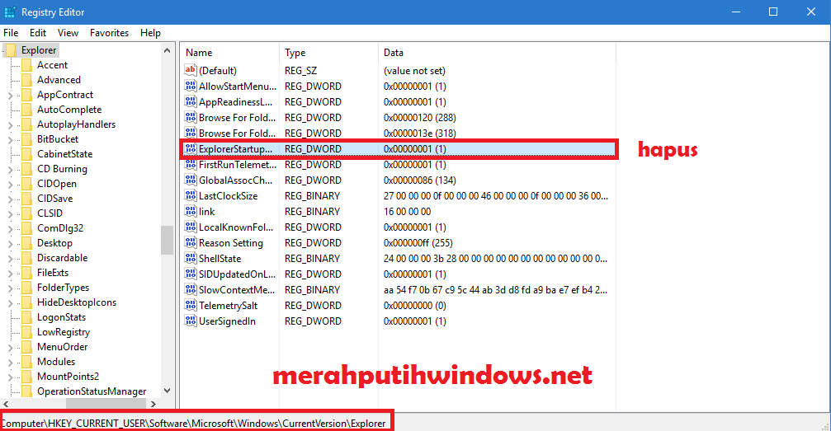Click the AllowStartMenu DWORD value icon
The height and width of the screenshot is (431, 831).
tap(191, 86)
